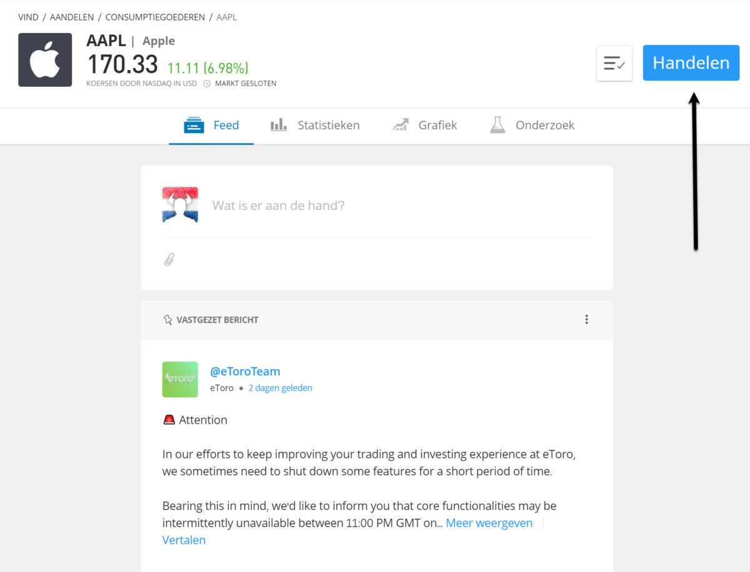Click the AAPL breadcrumb text

(226, 18)
